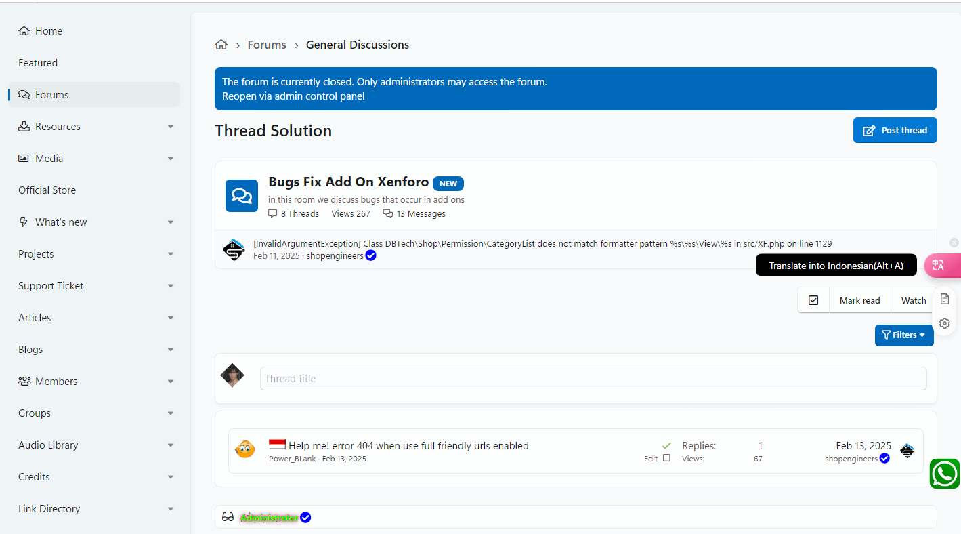Open the Bugs Fix Add On Xenforo link
961x534 pixels.
[349, 182]
